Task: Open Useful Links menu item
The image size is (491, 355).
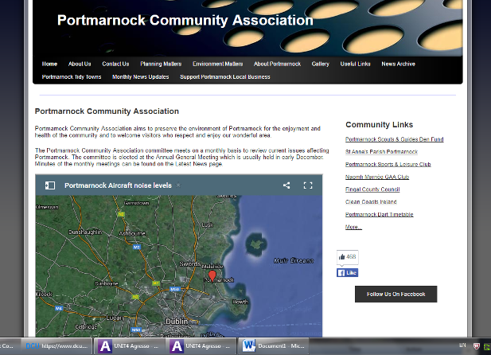Action: click(x=356, y=64)
